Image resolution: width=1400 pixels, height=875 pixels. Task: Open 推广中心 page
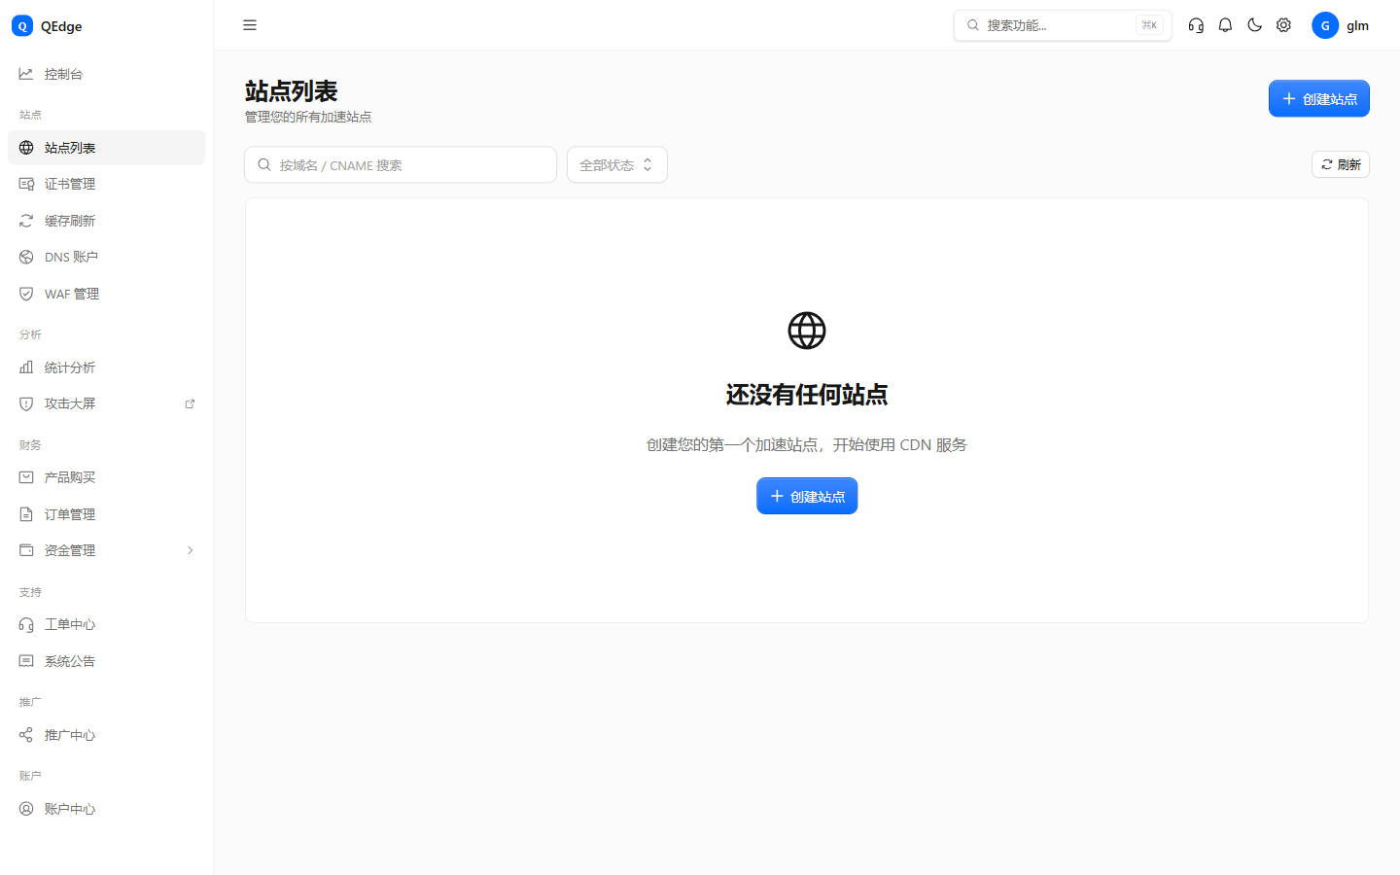(107, 735)
